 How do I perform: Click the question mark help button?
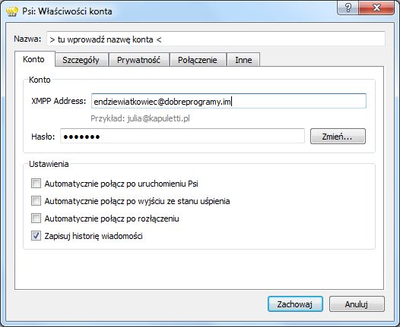[348, 8]
